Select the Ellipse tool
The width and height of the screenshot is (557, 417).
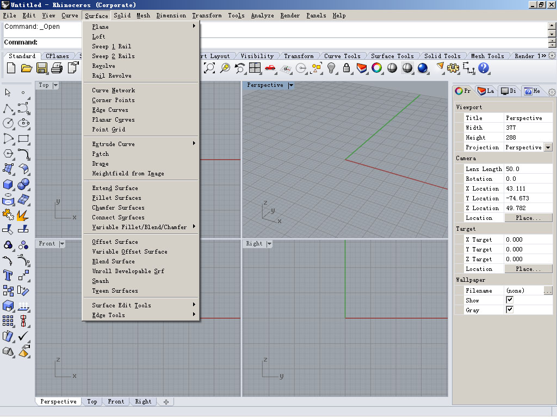[23, 123]
